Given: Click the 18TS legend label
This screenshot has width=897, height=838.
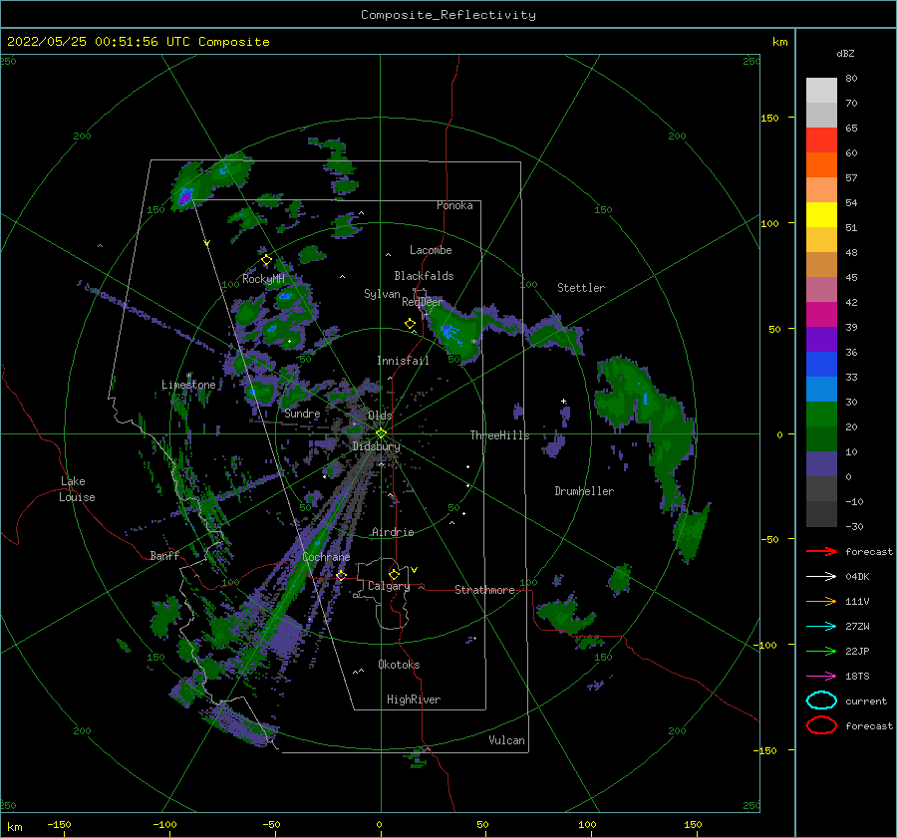Looking at the screenshot, I should [x=857, y=677].
